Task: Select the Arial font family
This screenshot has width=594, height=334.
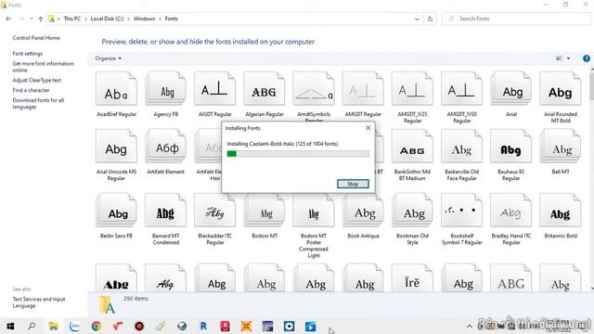Action: 511,95
